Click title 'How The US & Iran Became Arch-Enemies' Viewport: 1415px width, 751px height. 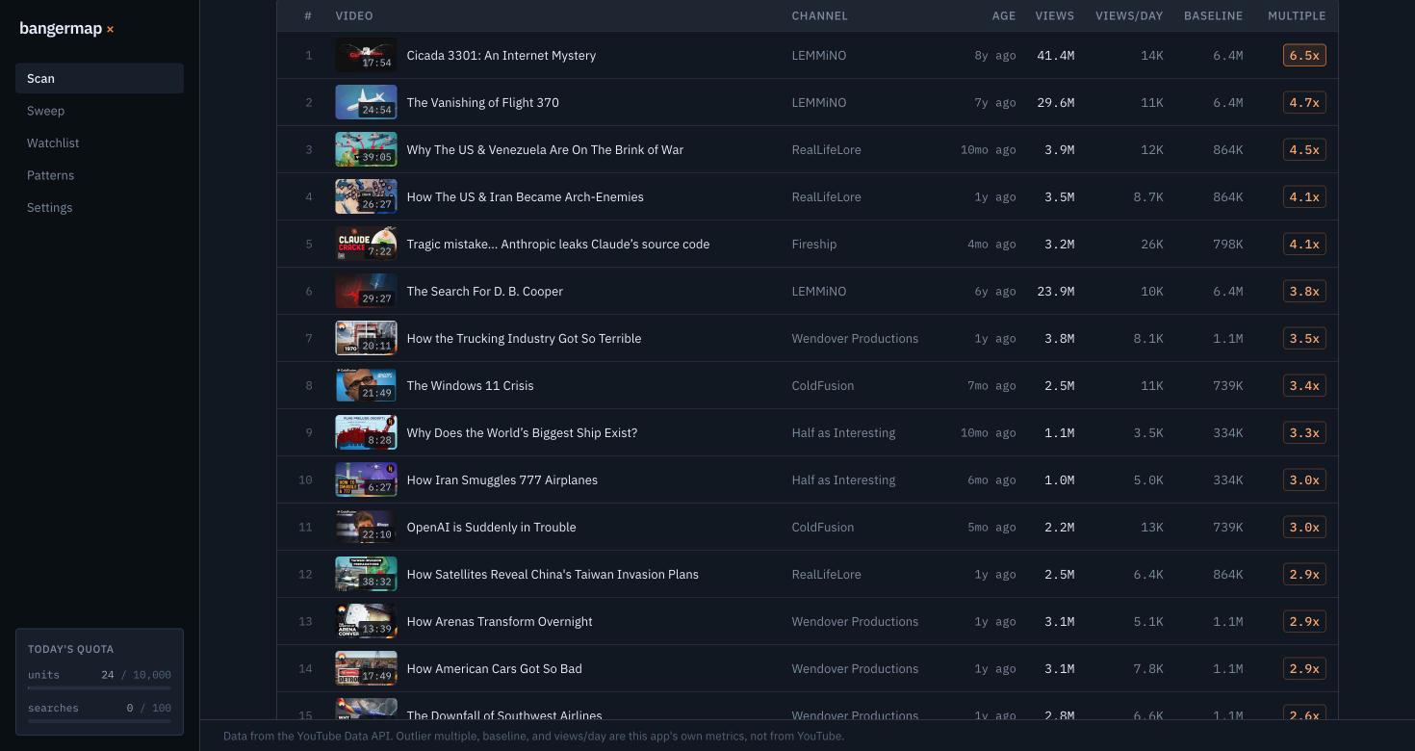click(526, 196)
